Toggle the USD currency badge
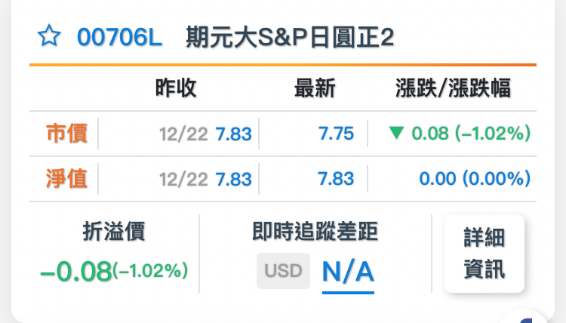566x323 pixels. pyautogui.click(x=283, y=271)
